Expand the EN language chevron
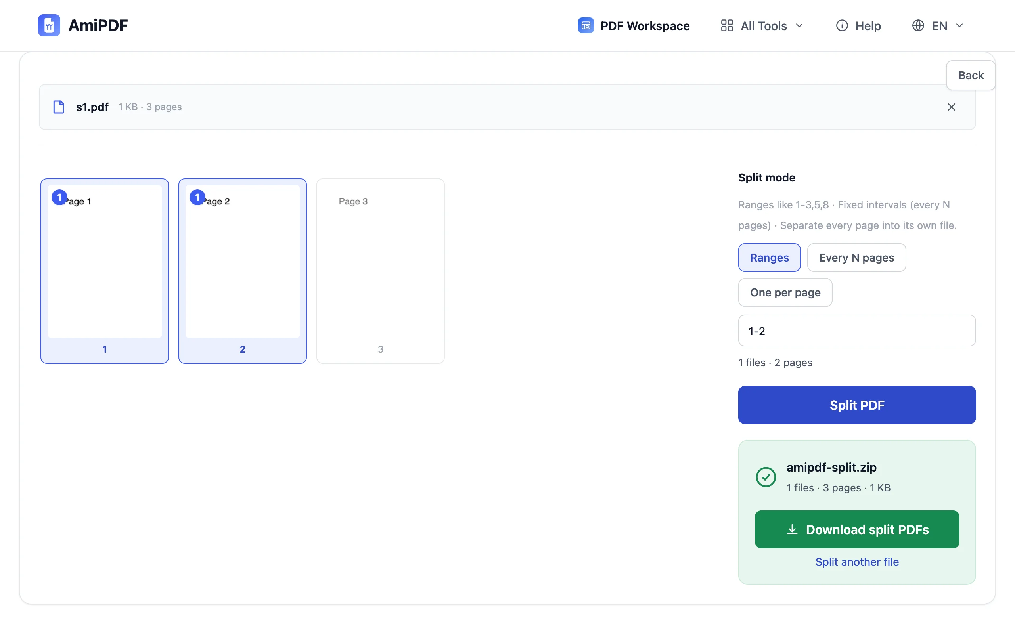 point(959,26)
